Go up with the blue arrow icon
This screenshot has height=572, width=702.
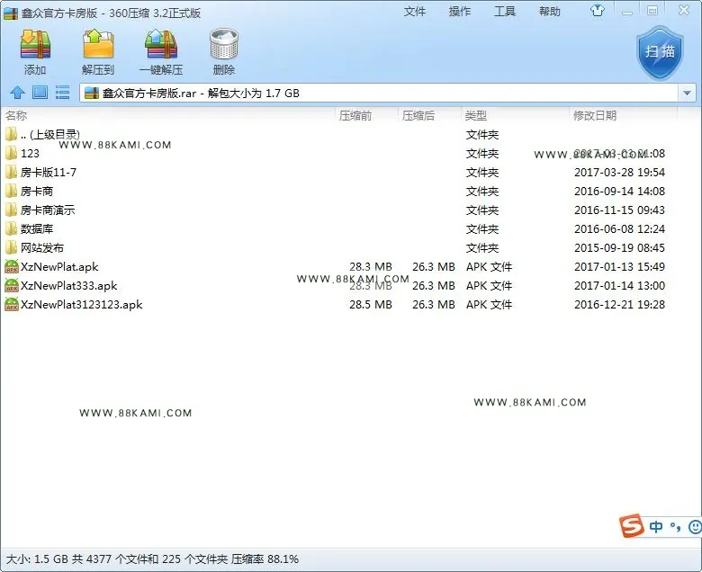click(x=17, y=93)
